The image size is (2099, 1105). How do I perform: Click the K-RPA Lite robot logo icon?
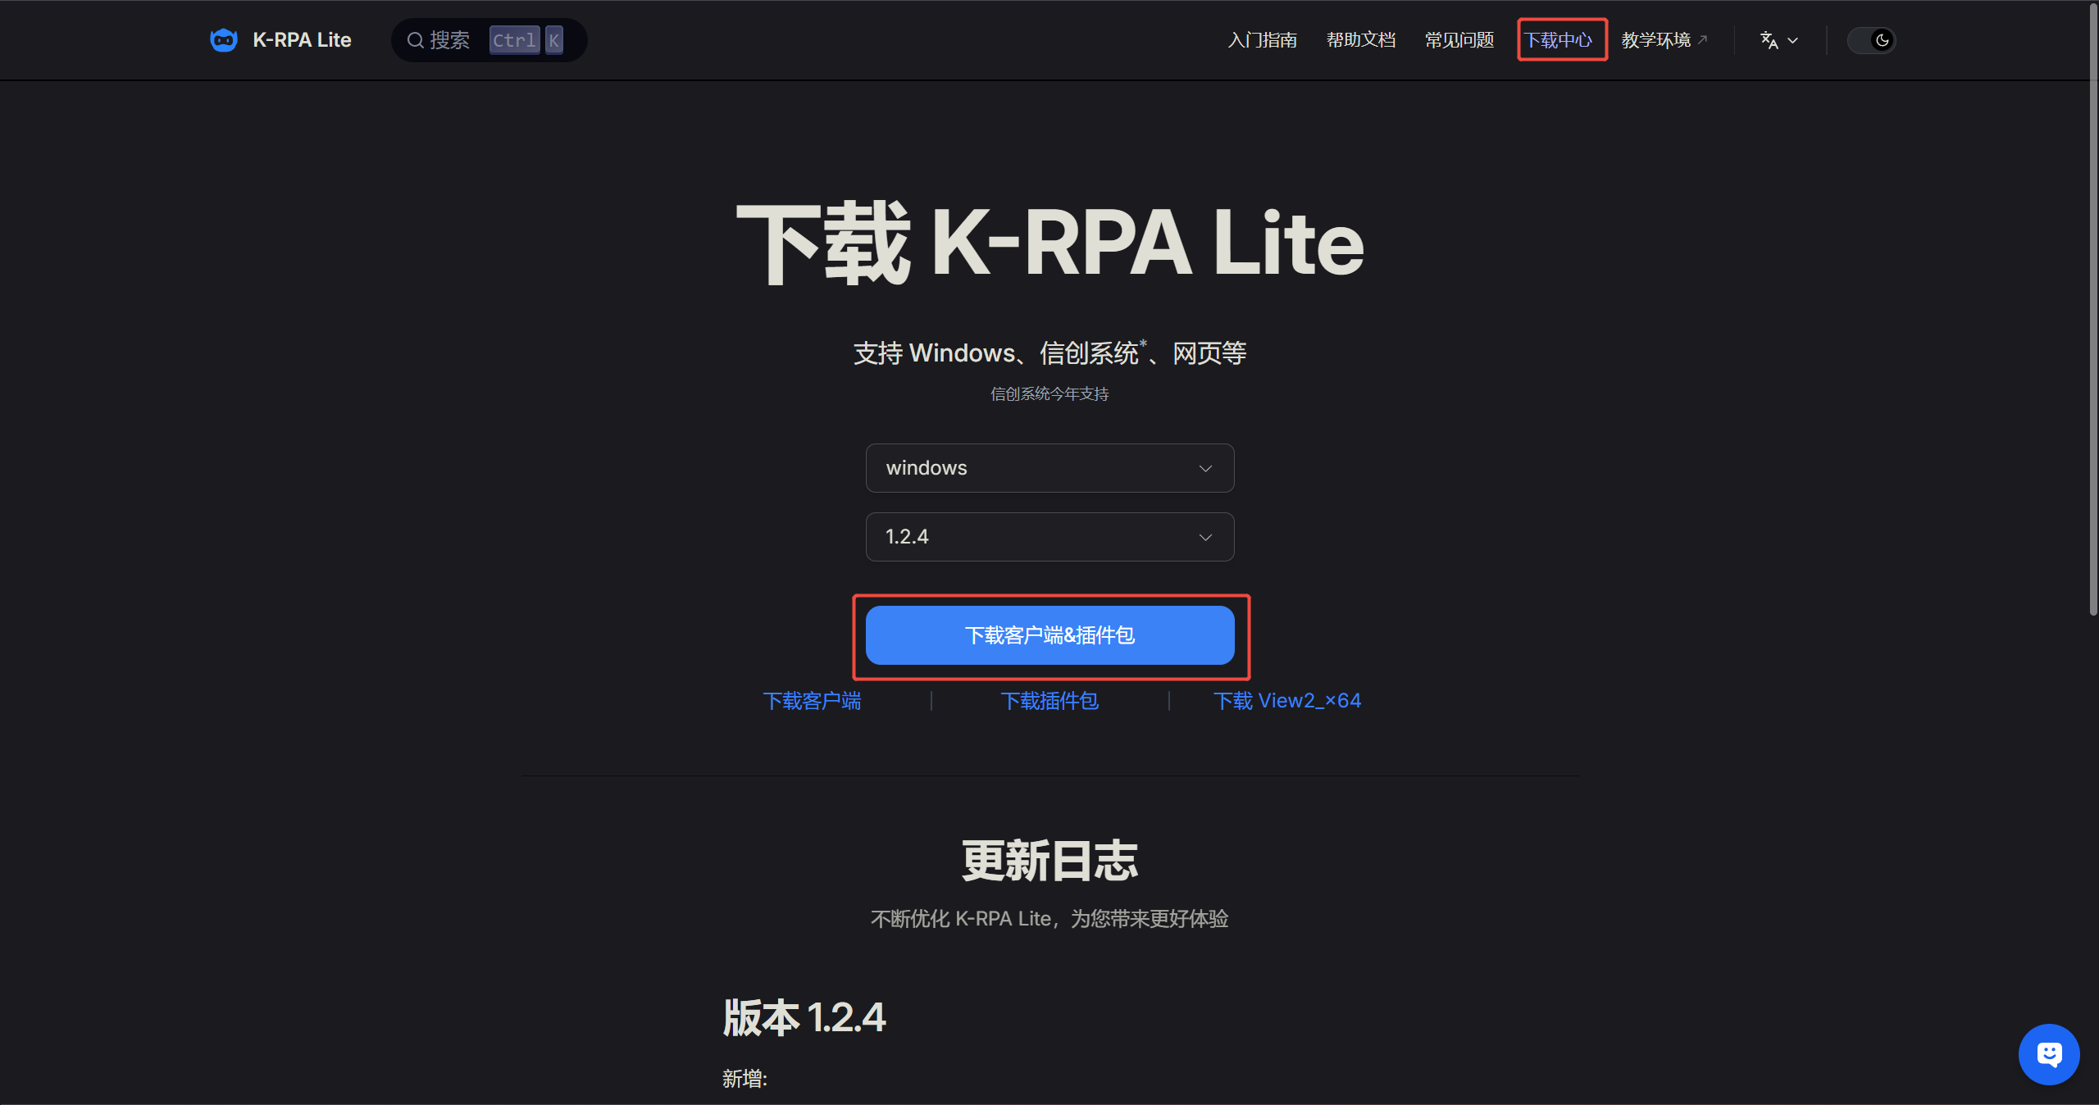pos(224,40)
